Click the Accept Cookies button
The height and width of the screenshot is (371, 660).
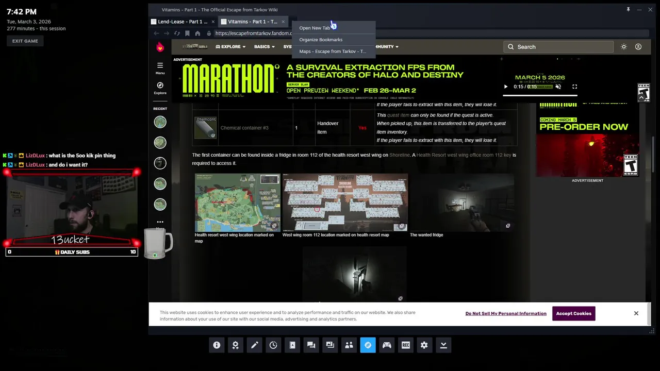573,313
